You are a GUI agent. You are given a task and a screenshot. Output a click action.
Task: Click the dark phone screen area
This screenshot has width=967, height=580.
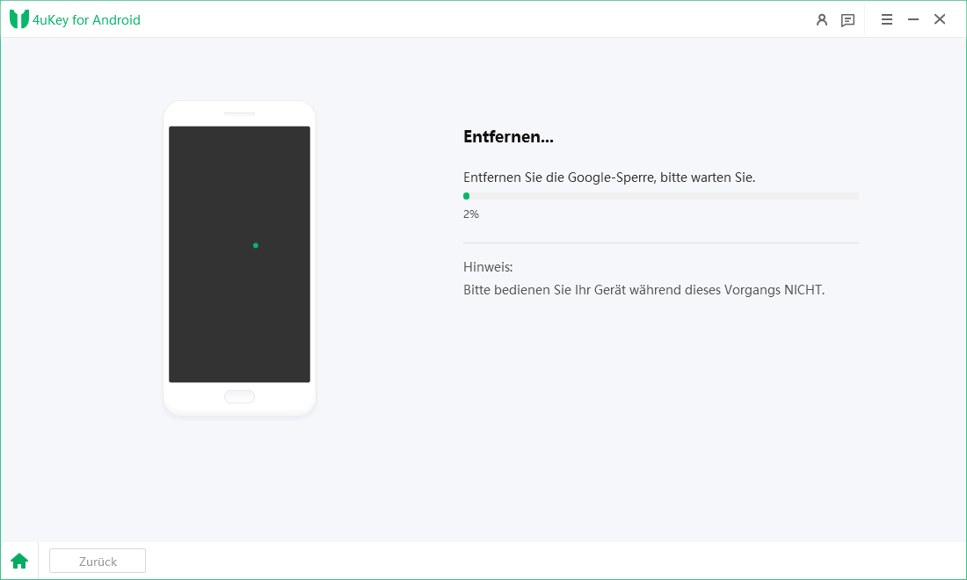pyautogui.click(x=239, y=255)
